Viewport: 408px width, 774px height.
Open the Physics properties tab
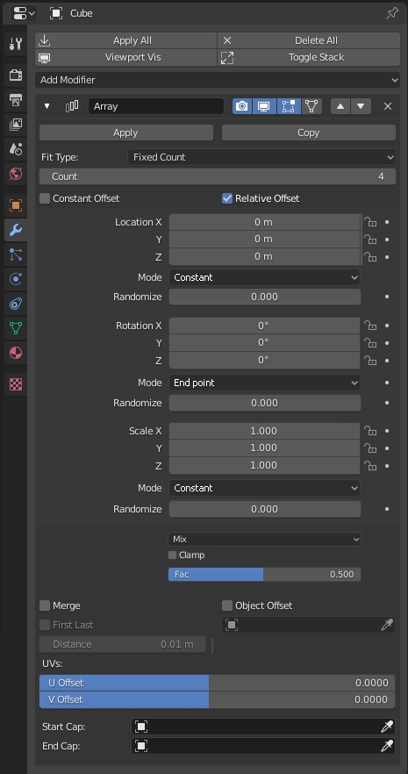tap(15, 279)
